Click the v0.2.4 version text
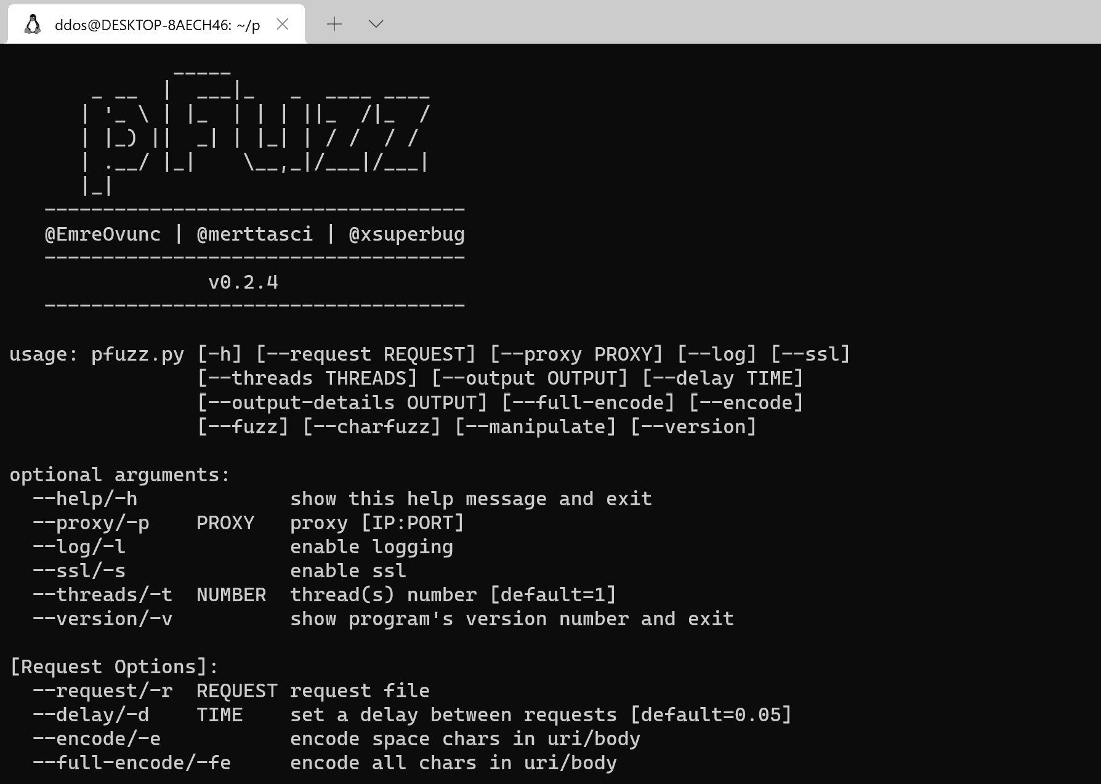 click(x=243, y=282)
